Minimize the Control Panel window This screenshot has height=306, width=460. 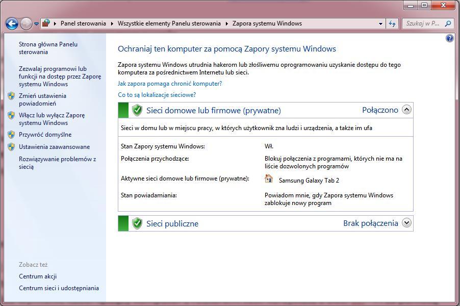[x=411, y=5]
